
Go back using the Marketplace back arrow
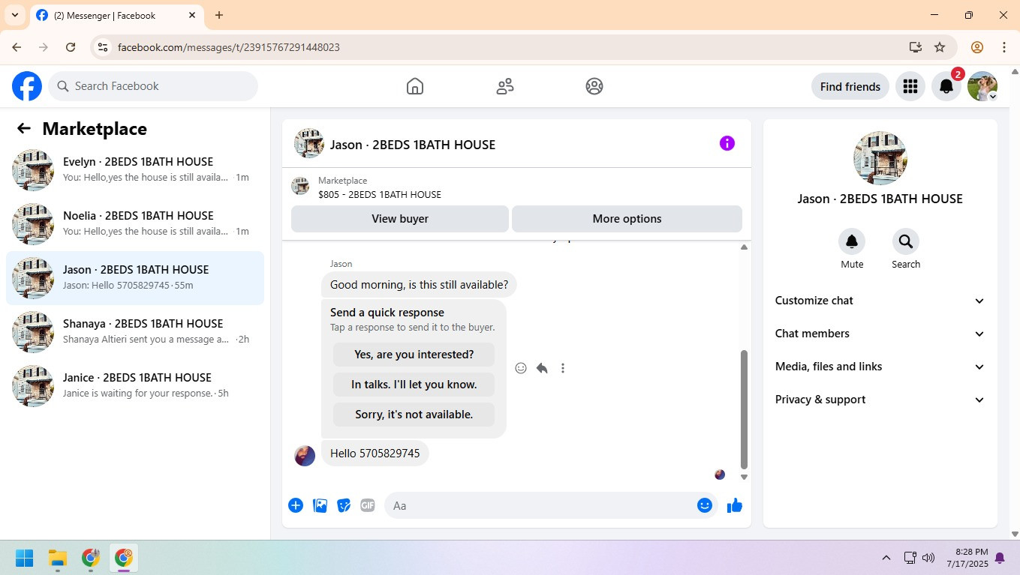tap(24, 128)
